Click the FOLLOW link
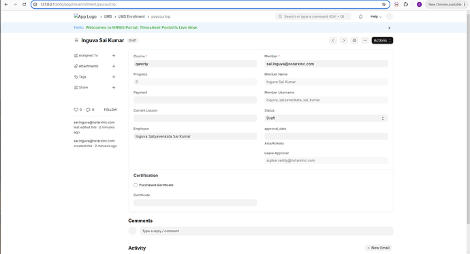Image resolution: width=470 pixels, height=254 pixels. tap(110, 110)
